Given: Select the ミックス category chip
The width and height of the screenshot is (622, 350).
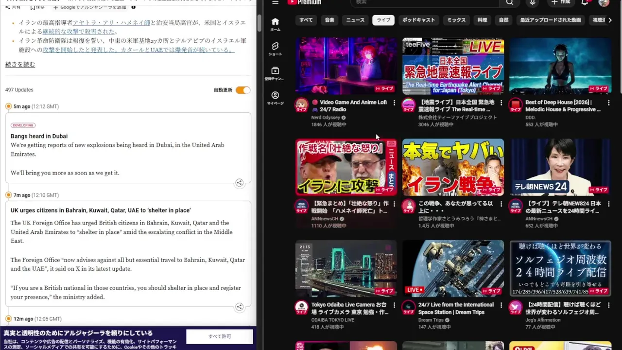Looking at the screenshot, I should (x=456, y=20).
